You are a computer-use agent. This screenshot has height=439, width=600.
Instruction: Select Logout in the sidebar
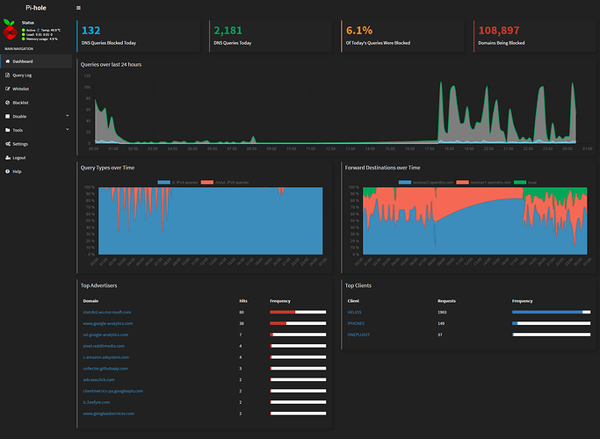pyautogui.click(x=19, y=157)
